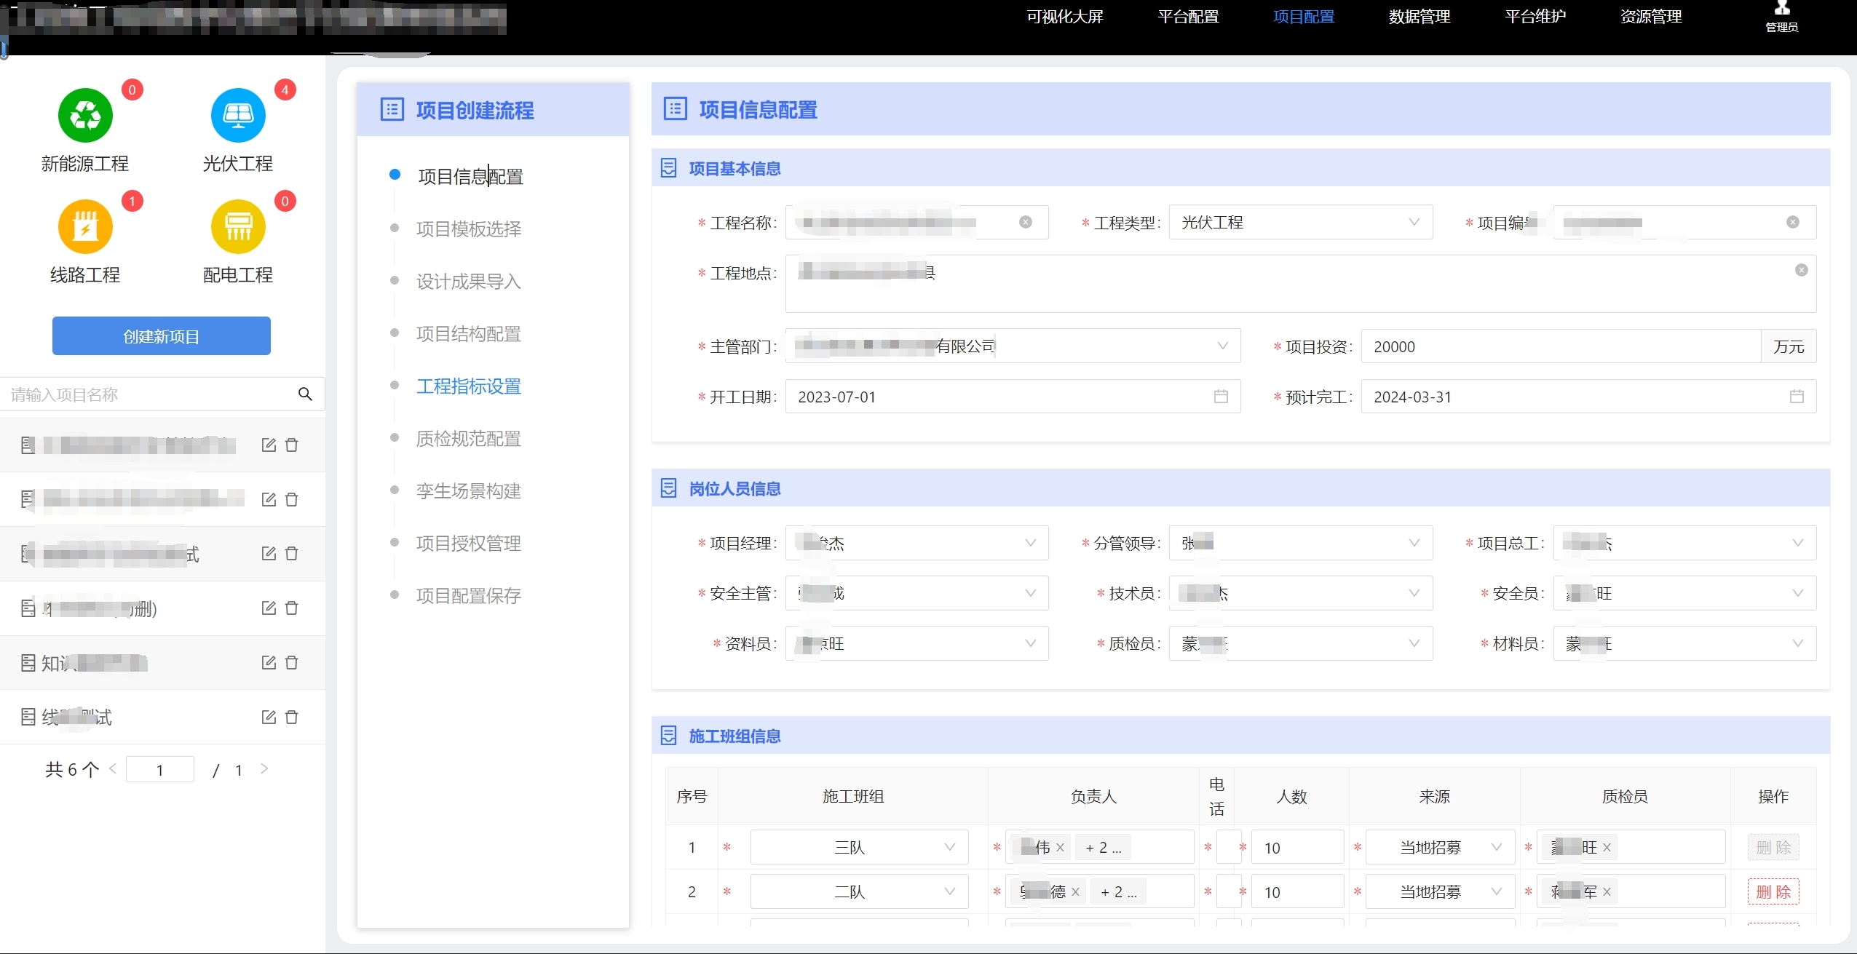Viewport: 1857px width, 954px height.
Task: Select the 项目配置 menu
Action: (1304, 16)
